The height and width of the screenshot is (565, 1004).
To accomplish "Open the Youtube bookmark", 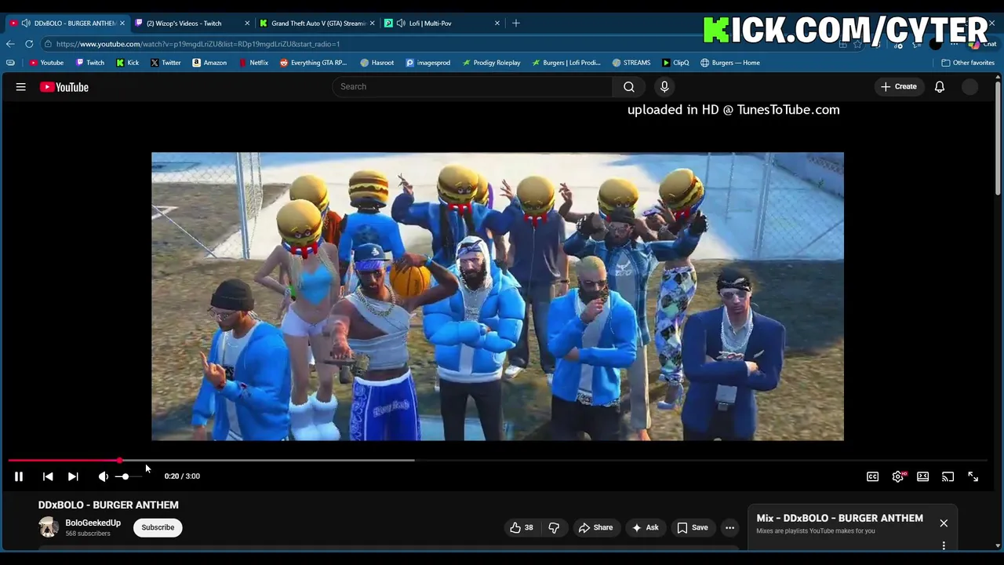I will click(x=46, y=63).
